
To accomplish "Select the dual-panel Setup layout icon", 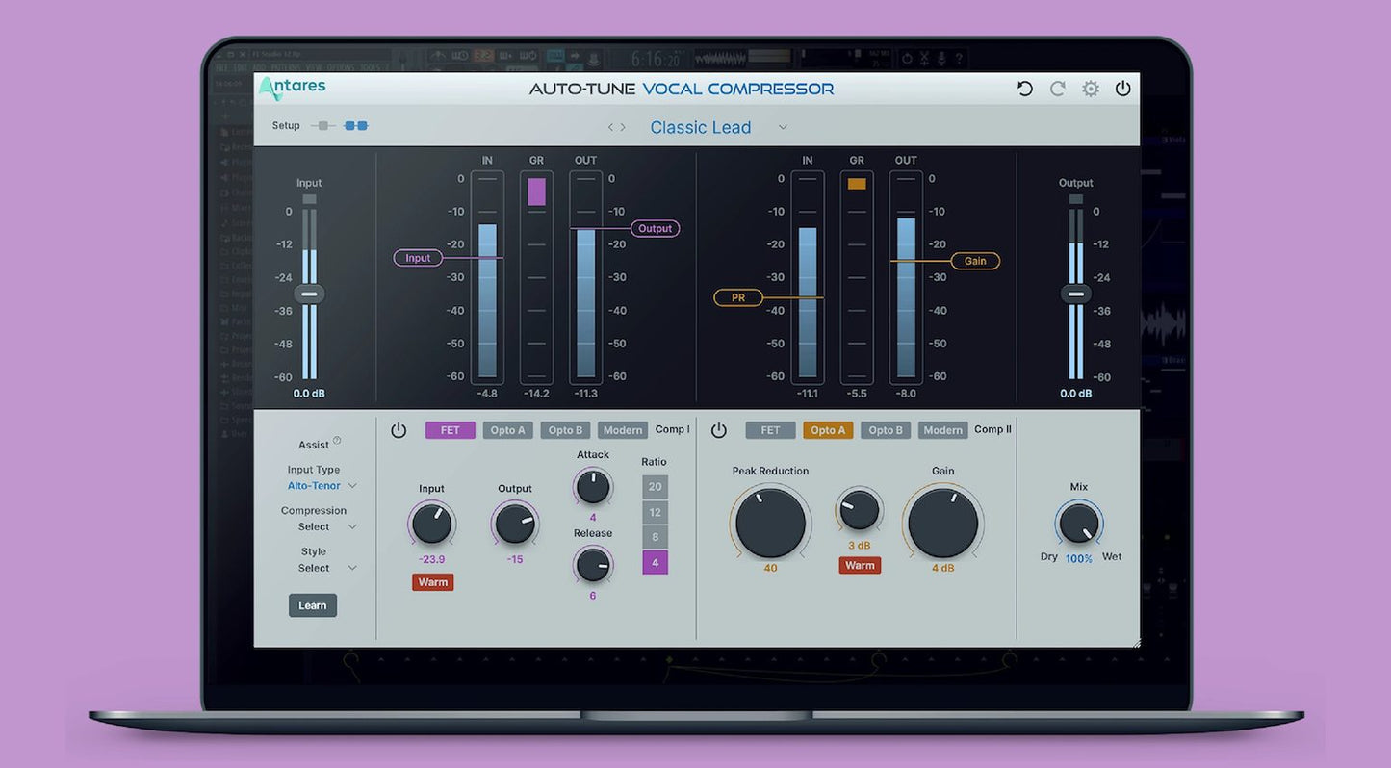I will (x=356, y=125).
